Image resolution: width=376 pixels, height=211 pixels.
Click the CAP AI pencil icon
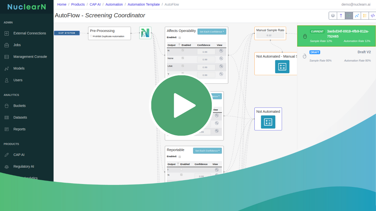tap(7, 155)
